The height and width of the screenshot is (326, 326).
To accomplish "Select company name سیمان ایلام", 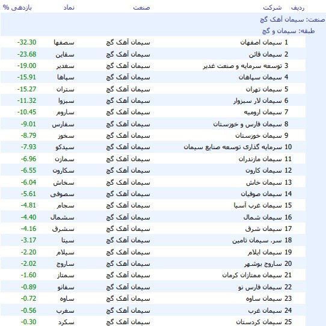I will (x=265, y=253).
